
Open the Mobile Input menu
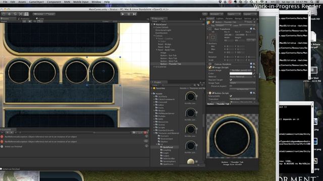pyautogui.click(x=81, y=2)
